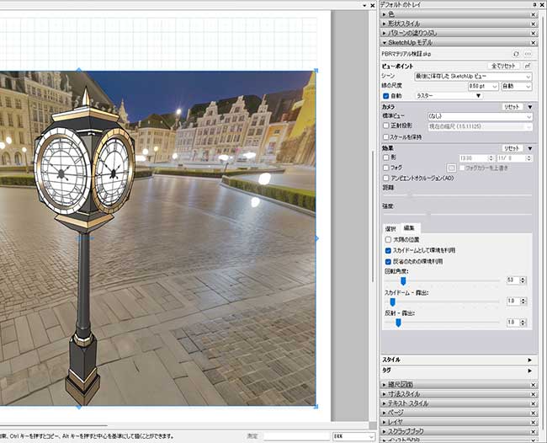Click リセット in the カメラ section
The image size is (547, 443).
[x=512, y=107]
